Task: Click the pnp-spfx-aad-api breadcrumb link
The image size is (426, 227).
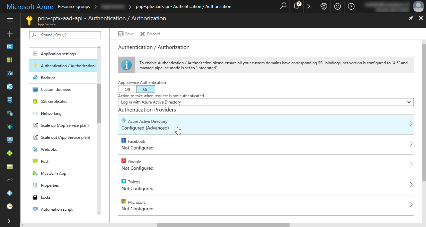Action: click(184, 6)
